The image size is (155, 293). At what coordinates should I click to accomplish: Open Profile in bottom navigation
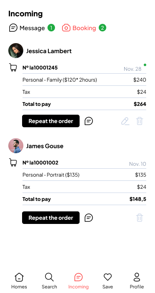[137, 281]
